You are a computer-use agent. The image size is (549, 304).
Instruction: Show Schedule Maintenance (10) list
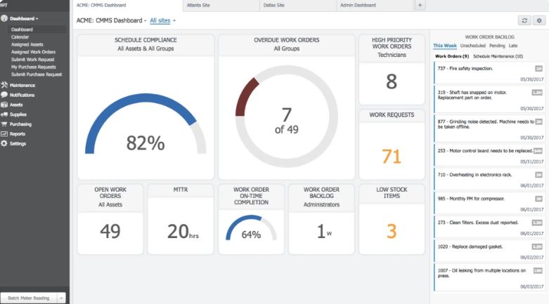click(498, 56)
